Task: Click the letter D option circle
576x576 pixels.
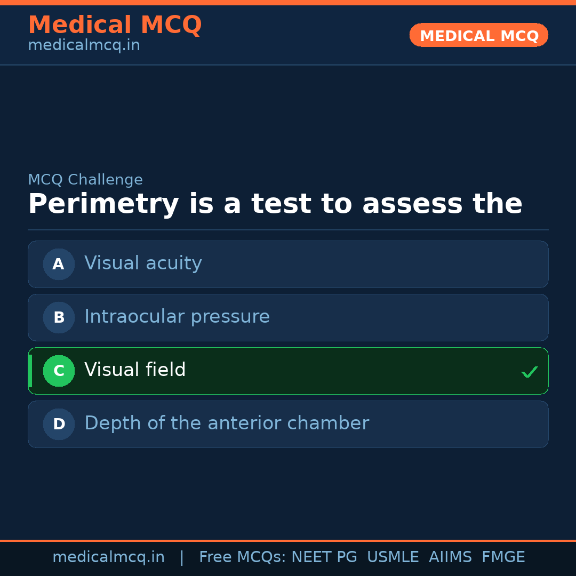Action: pyautogui.click(x=59, y=424)
